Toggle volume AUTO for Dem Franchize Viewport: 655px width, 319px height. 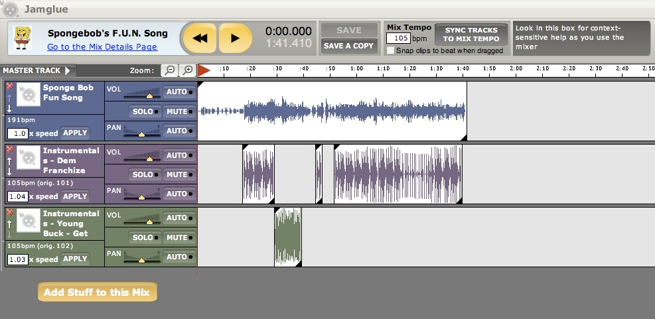pyautogui.click(x=179, y=155)
